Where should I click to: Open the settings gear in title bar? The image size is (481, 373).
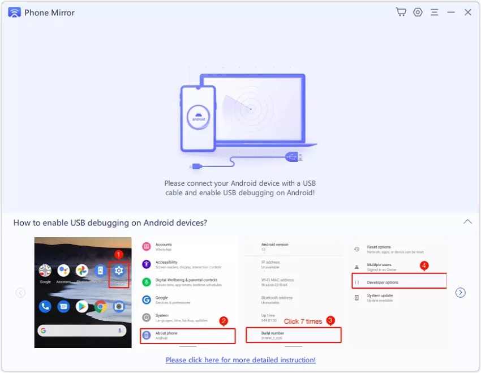[418, 12]
